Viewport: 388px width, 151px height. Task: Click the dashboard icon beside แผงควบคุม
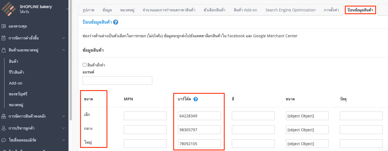[x=4, y=26]
